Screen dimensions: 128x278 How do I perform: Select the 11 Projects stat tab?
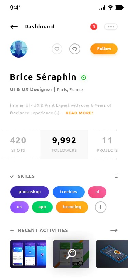point(107,144)
